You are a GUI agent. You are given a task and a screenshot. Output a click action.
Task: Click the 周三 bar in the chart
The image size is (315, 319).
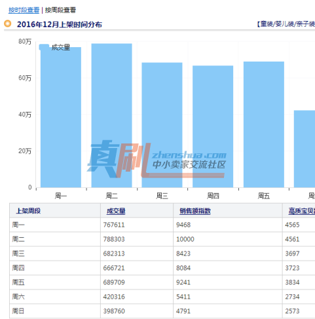click(162, 125)
